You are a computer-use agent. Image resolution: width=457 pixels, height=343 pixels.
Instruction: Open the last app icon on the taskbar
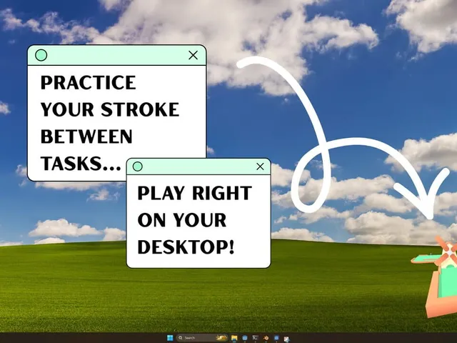click(x=286, y=339)
